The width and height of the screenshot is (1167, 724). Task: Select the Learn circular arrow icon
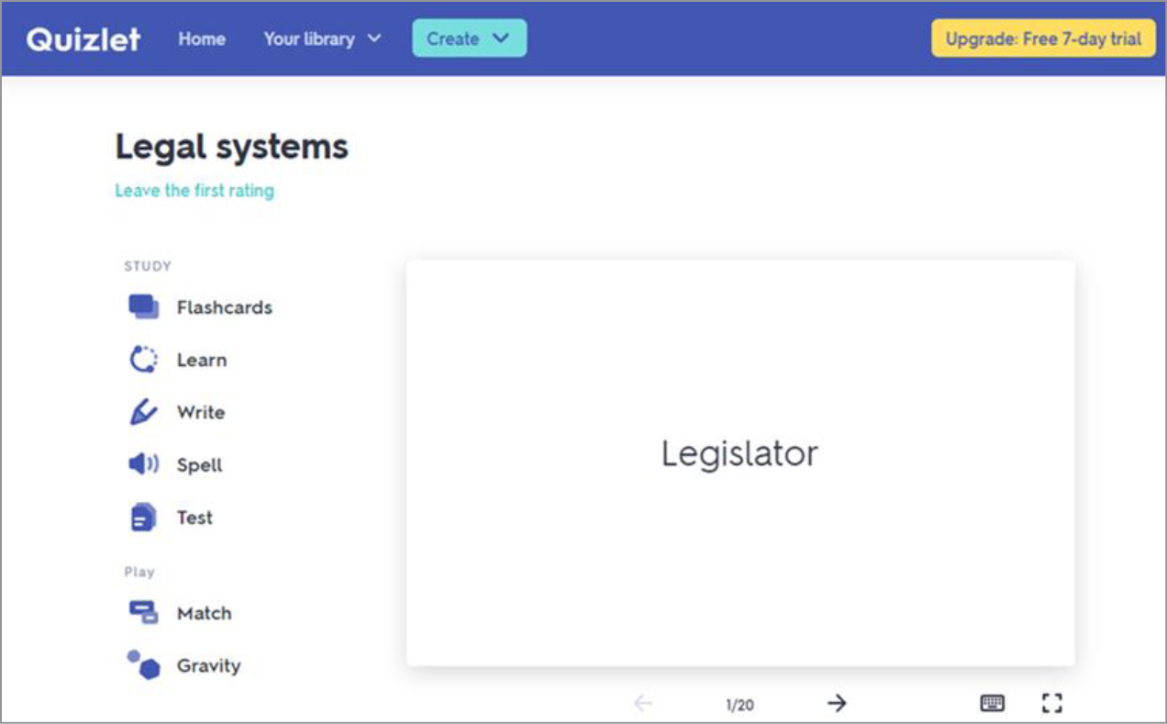(143, 360)
